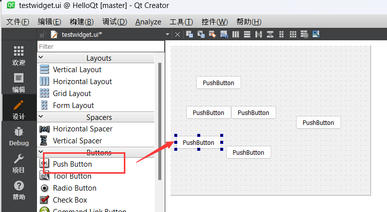Open 帮助 (Help) mode in sidebar
This screenshot has height=212, width=387.
click(19, 190)
